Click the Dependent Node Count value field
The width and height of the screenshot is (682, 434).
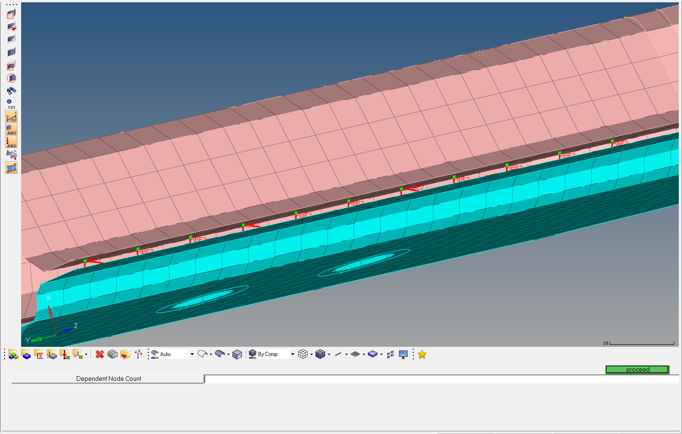[441, 378]
